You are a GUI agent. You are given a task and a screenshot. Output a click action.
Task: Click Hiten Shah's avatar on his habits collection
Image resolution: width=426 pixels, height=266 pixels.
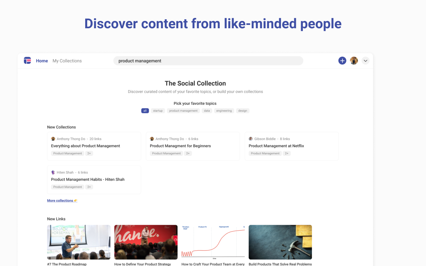pos(53,172)
